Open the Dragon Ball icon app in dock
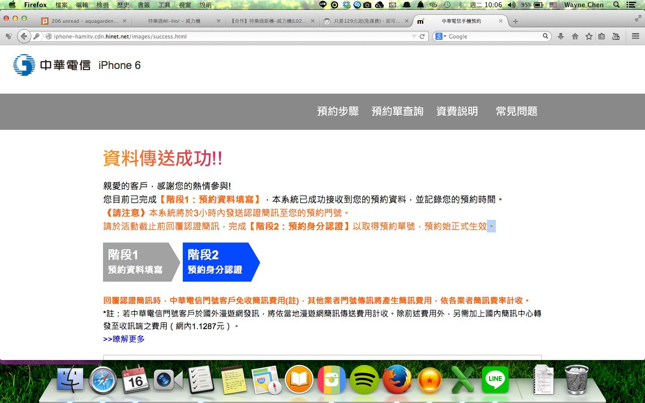This screenshot has width=645, height=403. pos(430,381)
